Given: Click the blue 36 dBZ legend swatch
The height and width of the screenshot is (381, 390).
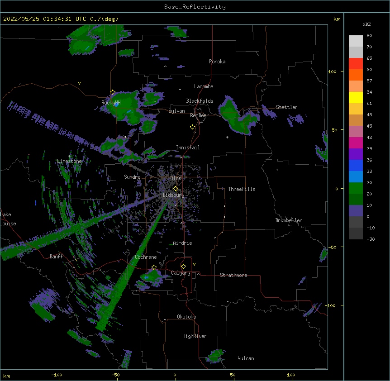Looking at the screenshot, I should (356, 165).
